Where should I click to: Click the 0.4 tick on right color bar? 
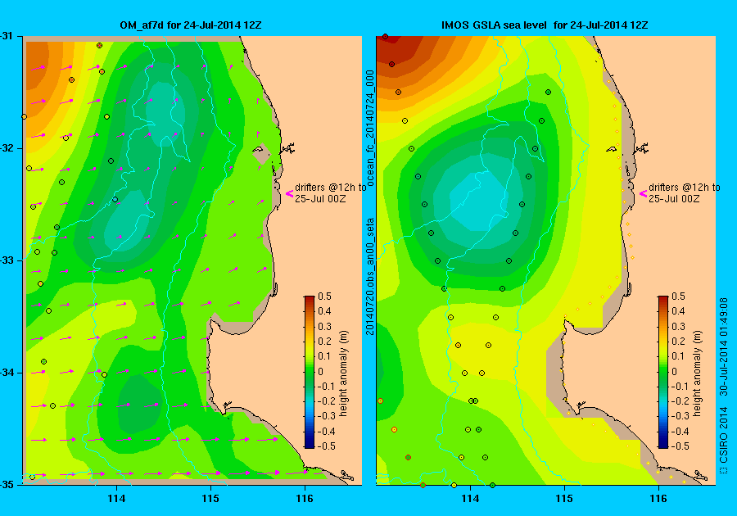678,311
